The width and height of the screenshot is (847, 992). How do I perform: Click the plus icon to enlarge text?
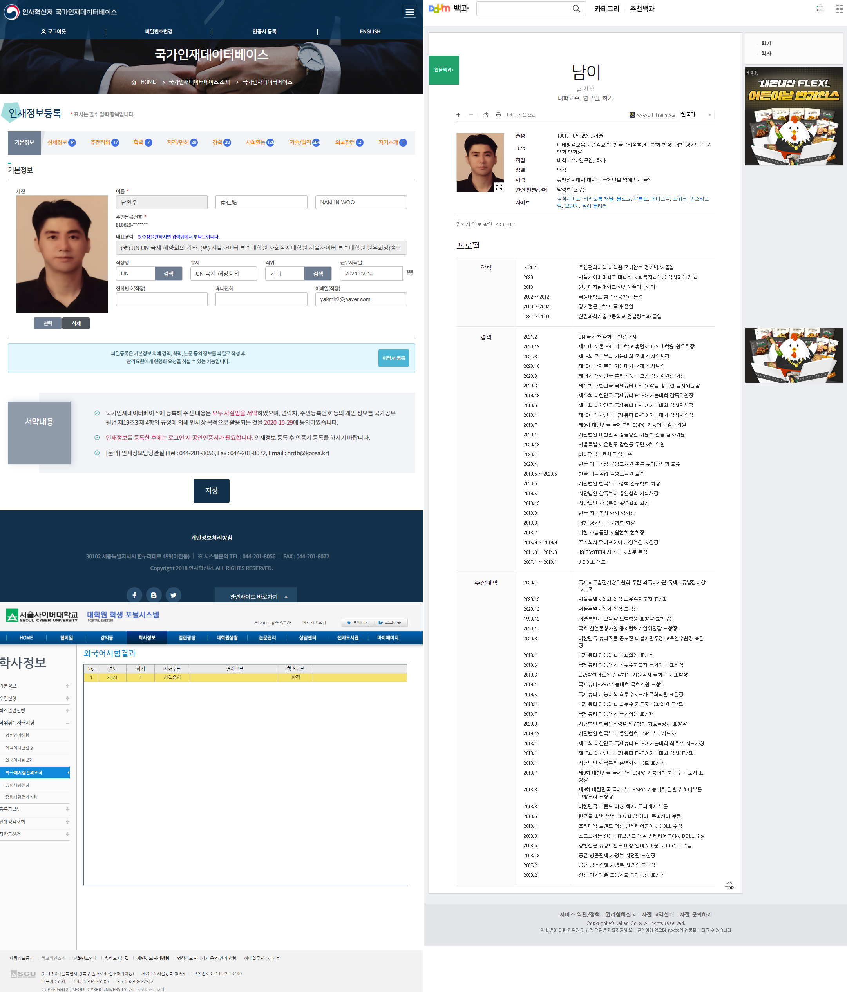pos(458,115)
